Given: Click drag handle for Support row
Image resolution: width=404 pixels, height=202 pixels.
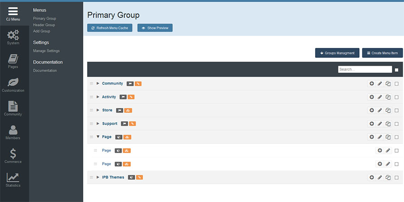Looking at the screenshot, I should click(92, 124).
